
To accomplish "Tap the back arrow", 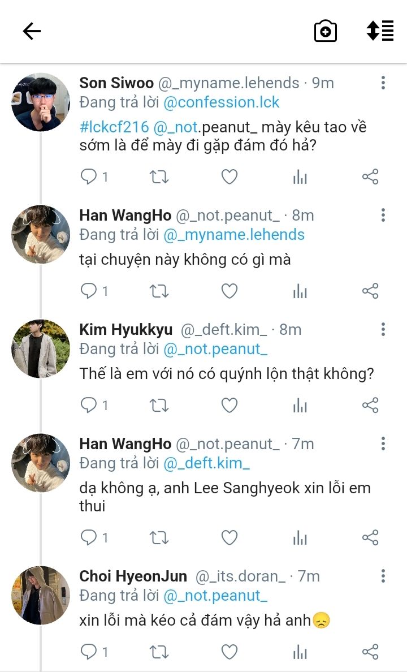I will tap(32, 31).
